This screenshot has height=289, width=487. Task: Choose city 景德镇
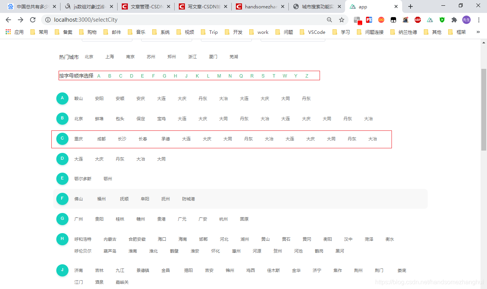(143, 270)
